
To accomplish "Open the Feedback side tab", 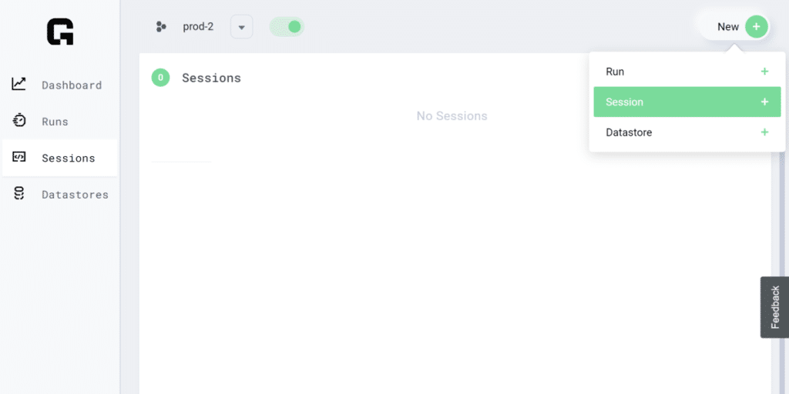I will (774, 307).
